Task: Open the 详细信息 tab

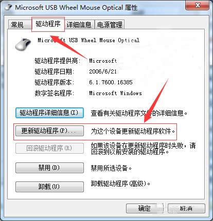Action: pos(79,25)
